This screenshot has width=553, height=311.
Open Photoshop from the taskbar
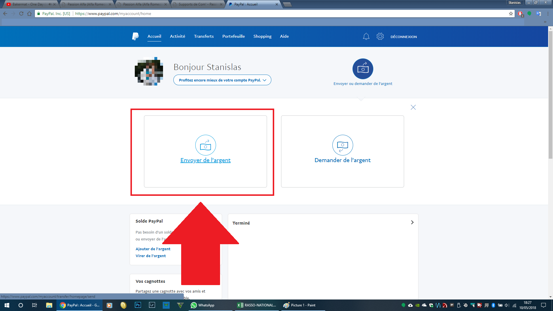click(x=138, y=305)
